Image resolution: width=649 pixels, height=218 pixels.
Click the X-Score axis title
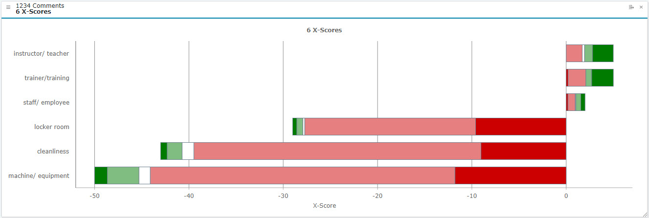[324, 206]
